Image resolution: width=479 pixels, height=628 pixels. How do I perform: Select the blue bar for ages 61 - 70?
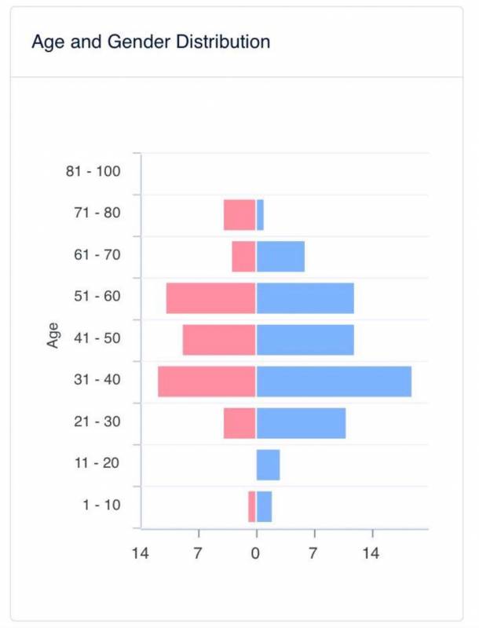280,257
